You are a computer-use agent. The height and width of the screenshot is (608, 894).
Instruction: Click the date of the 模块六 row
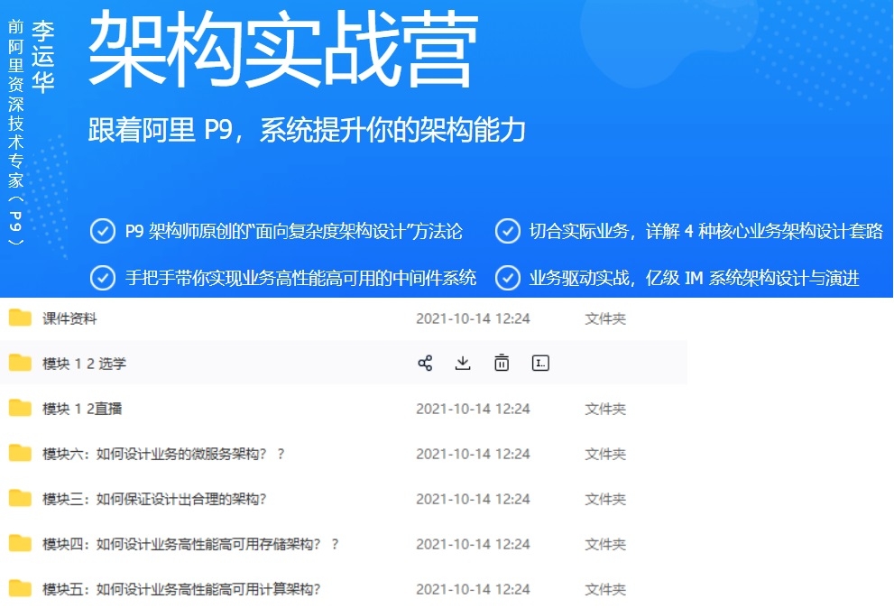coord(474,454)
